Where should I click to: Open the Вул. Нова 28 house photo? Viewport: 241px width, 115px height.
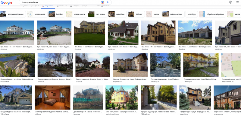tap(123, 33)
